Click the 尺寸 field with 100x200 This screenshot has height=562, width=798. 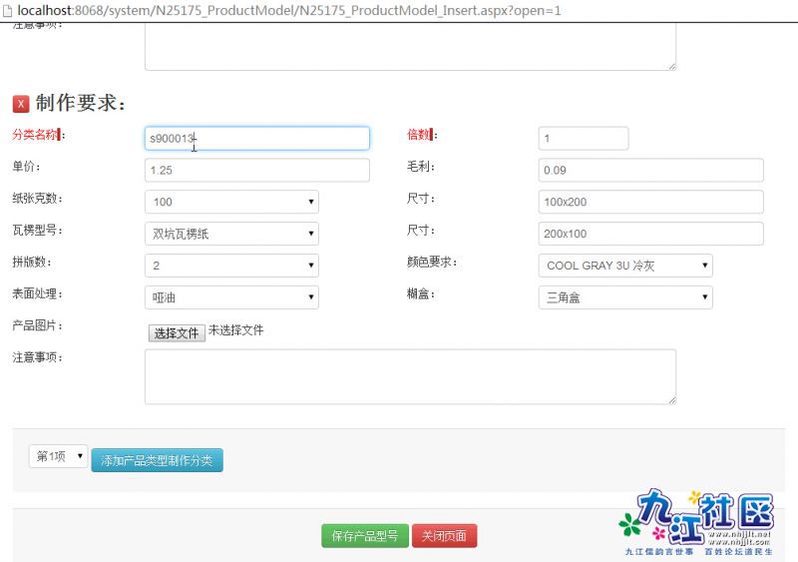pyautogui.click(x=650, y=202)
